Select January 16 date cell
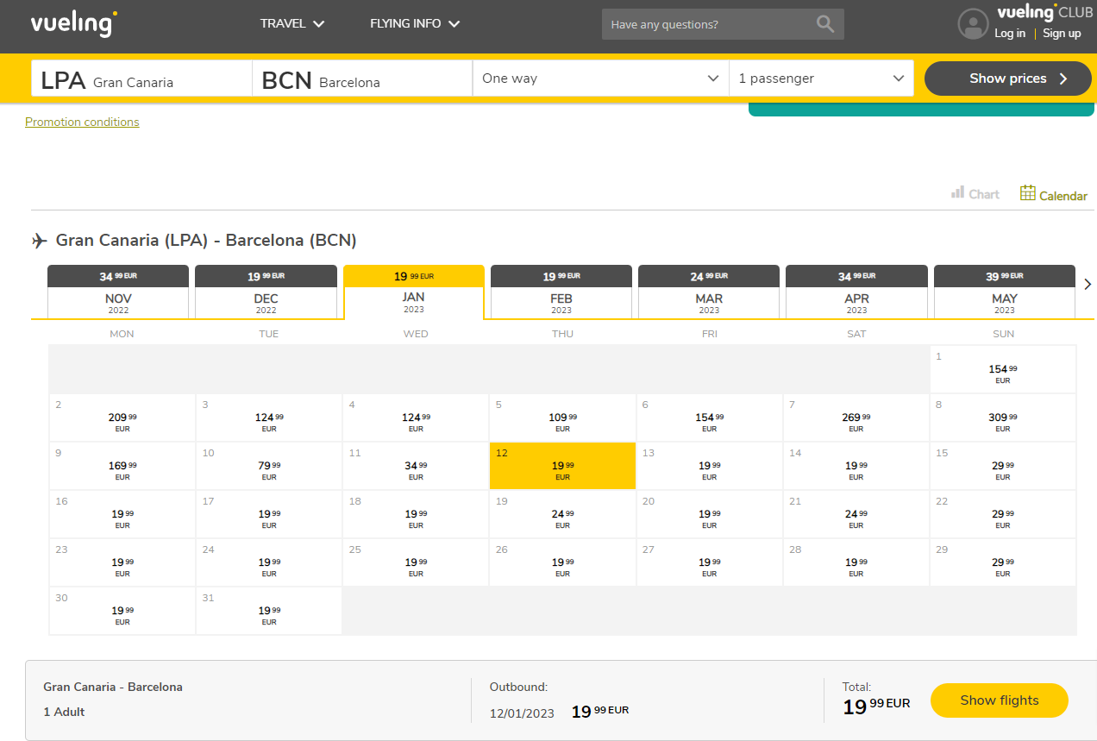This screenshot has width=1097, height=741. click(x=122, y=514)
